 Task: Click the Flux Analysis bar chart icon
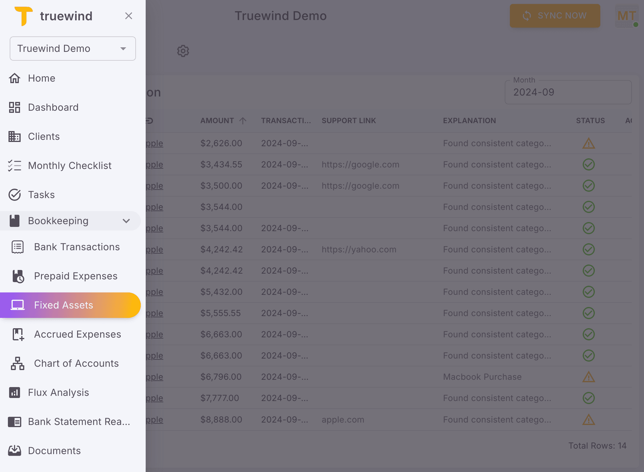[14, 392]
